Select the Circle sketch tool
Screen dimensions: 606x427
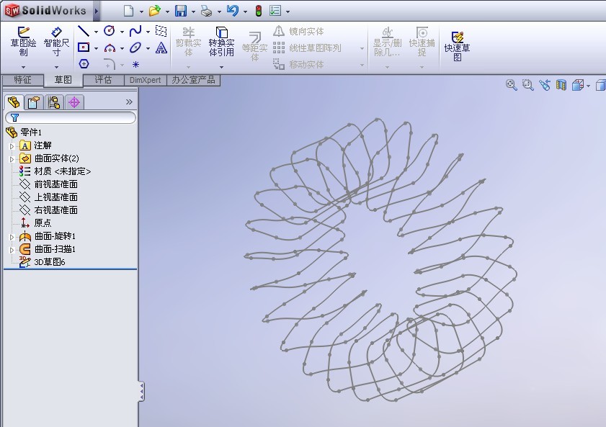pos(110,30)
